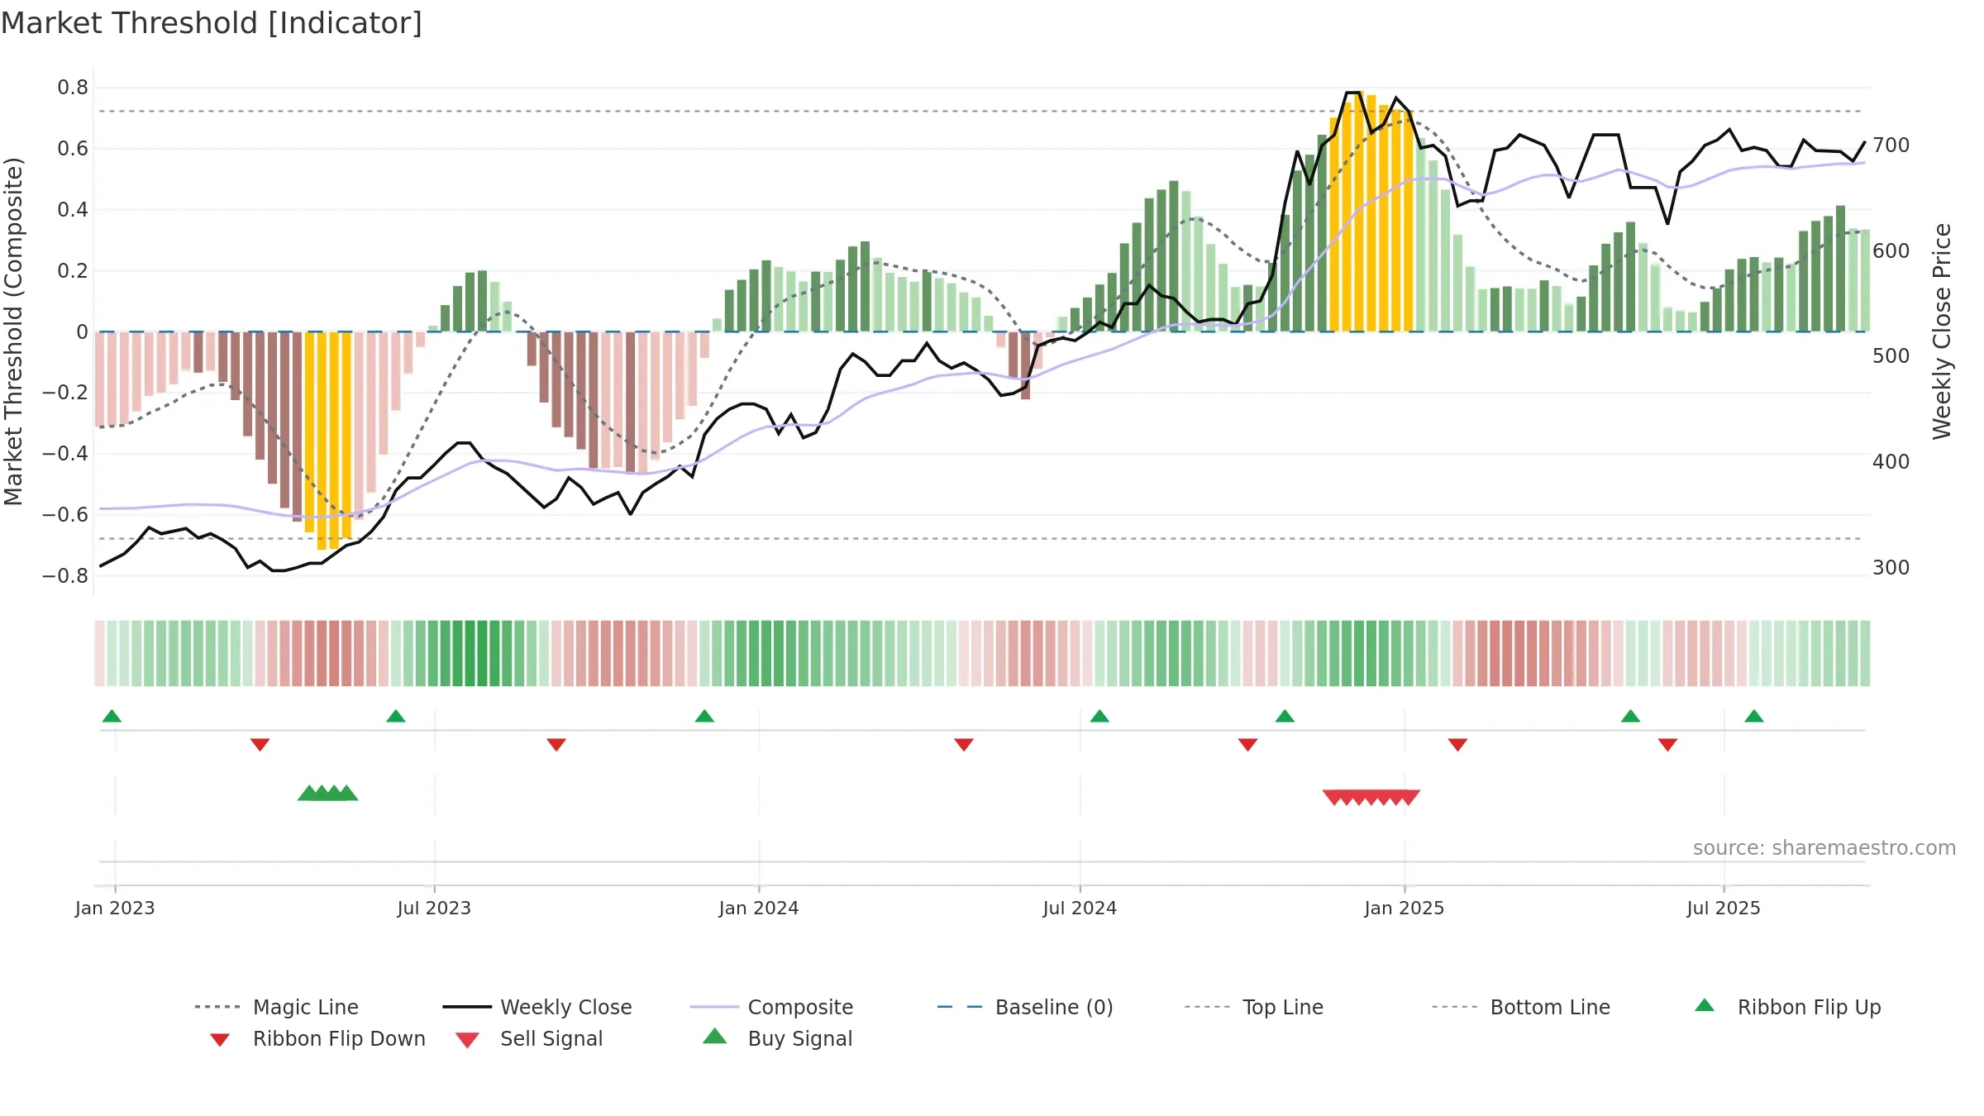Toggle the Bottom Line legend entry
This screenshot has height=1116, width=1984.
point(1521,1007)
